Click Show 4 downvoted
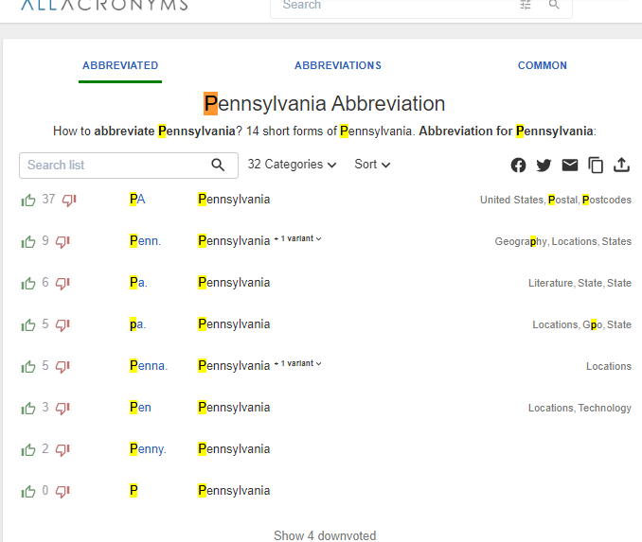This screenshot has width=642, height=542. 325,536
